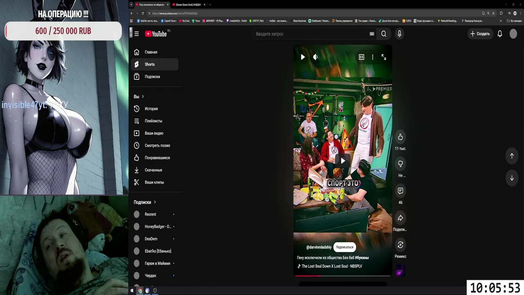Viewport: 524px width, 295px height.
Task: Click the center play overlay on video
Action: tap(343, 161)
